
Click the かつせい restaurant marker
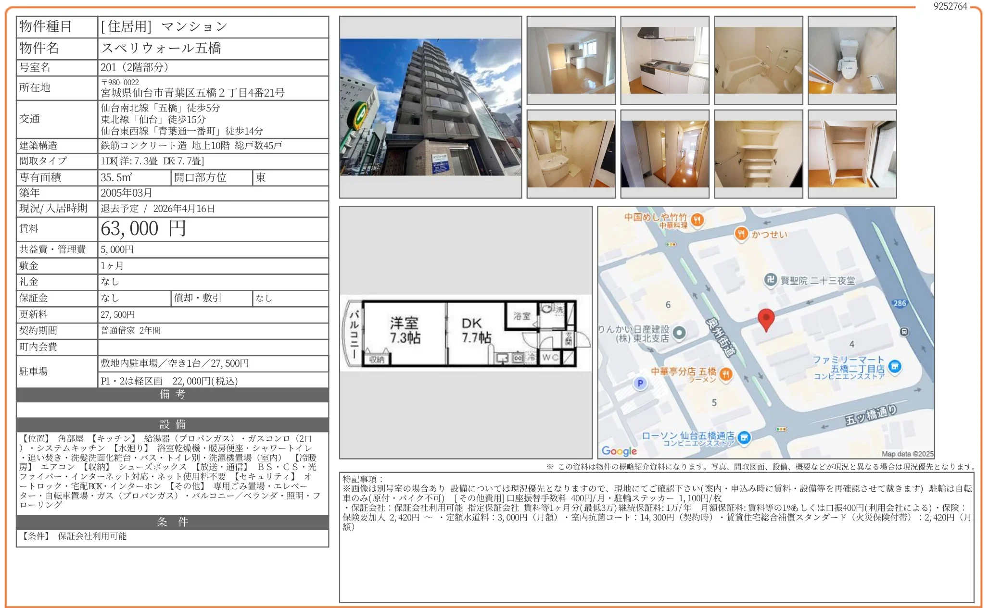[x=741, y=234]
